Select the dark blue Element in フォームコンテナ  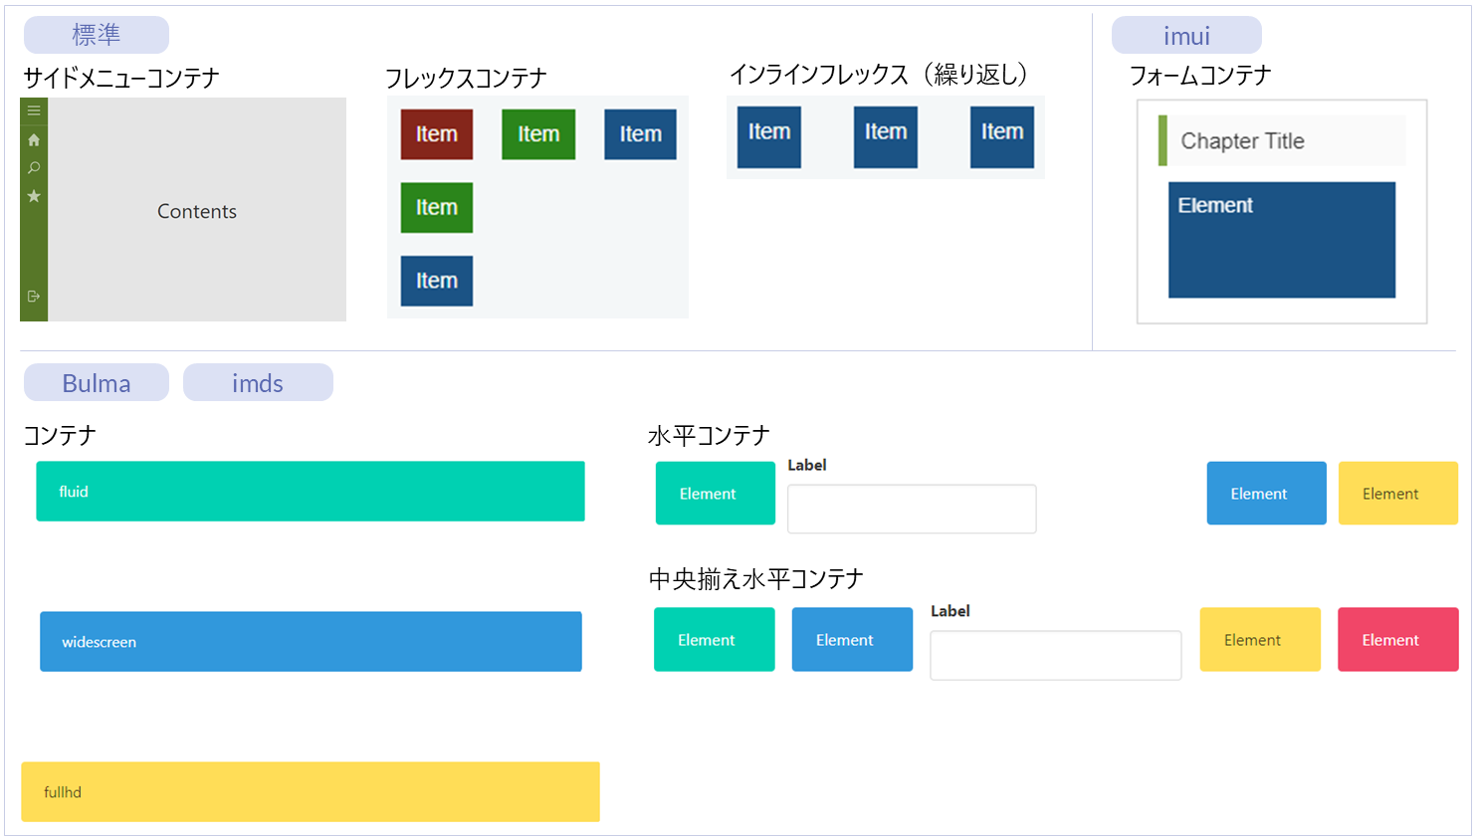pos(1282,240)
